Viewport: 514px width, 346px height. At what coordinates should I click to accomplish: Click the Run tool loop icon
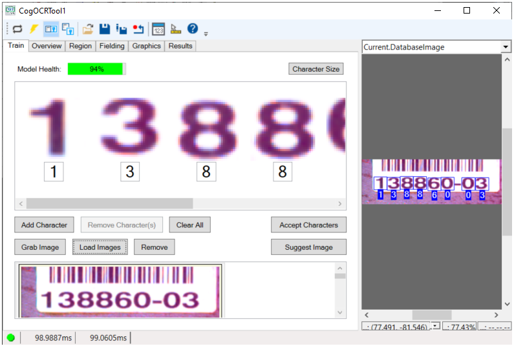(17, 29)
